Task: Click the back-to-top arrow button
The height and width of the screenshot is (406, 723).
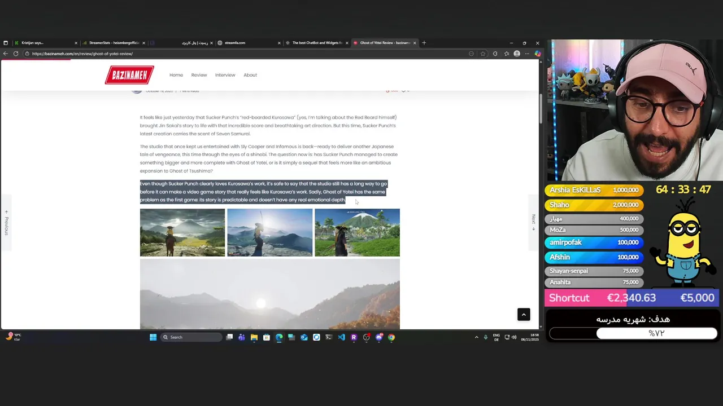Action: 524,314
